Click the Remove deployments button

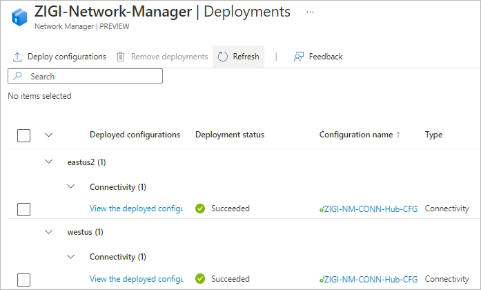162,57
